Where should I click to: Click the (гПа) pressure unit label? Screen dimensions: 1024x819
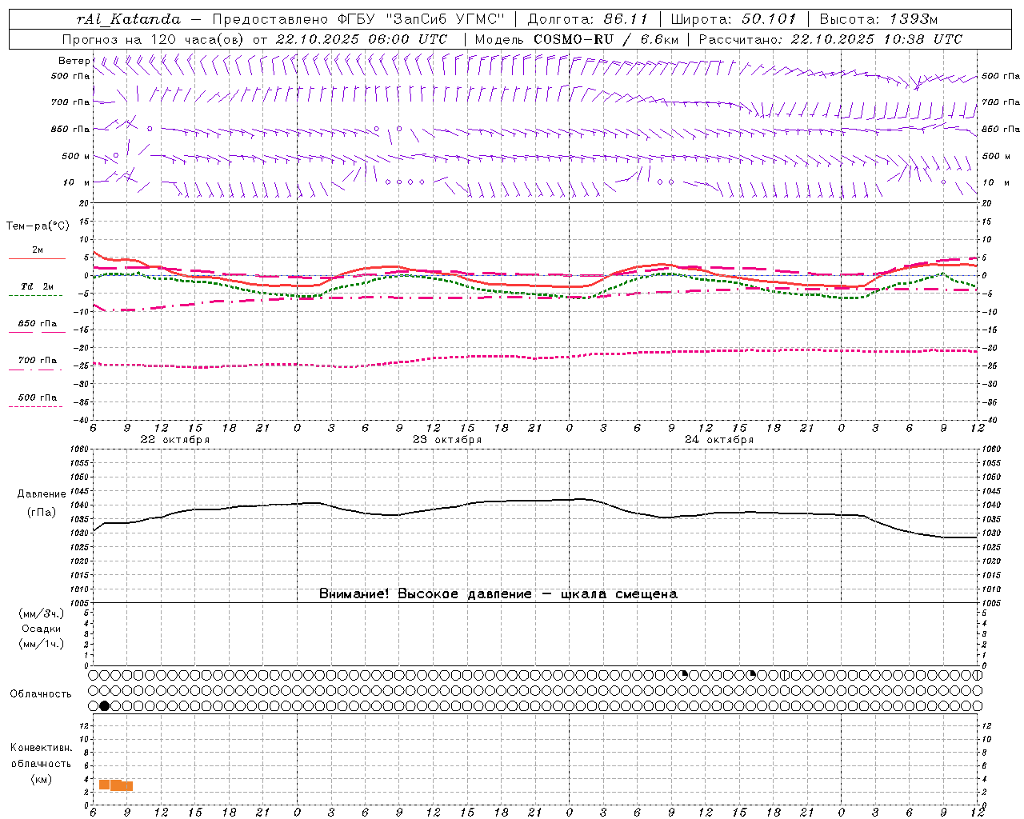coord(41,513)
